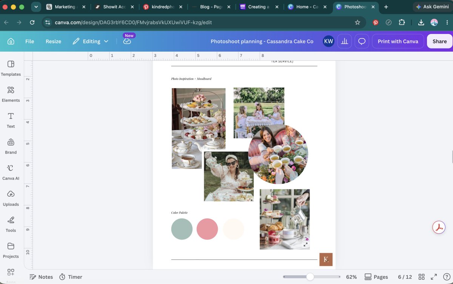Switch to the Home - Ca tab
Image resolution: width=453 pixels, height=284 pixels.
(x=307, y=7)
